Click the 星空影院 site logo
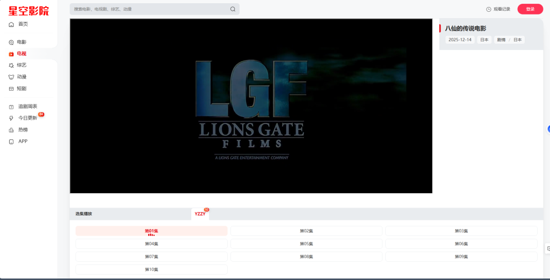This screenshot has height=280, width=550. 28,10
